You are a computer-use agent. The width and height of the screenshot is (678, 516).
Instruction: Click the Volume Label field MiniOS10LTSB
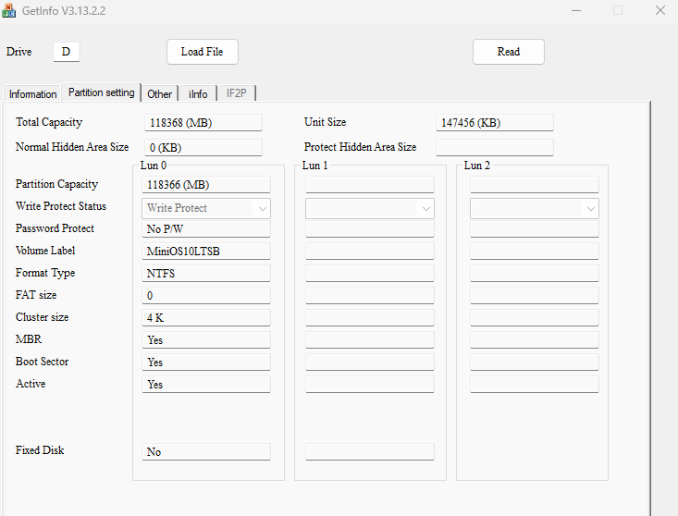(206, 252)
